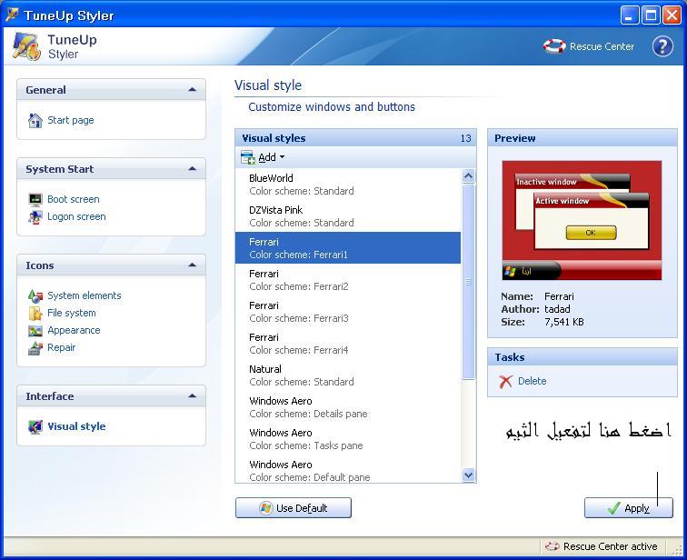Select Ferrari with Ferrari3 color scheme
Image resolution: width=687 pixels, height=560 pixels.
348,312
